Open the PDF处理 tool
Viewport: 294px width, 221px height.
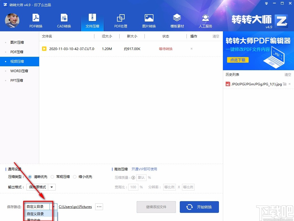[121, 20]
